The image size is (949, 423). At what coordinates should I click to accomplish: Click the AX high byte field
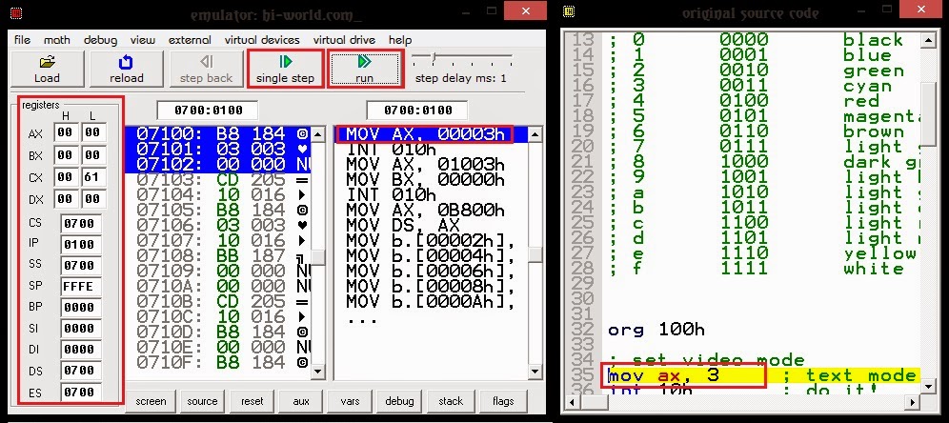(x=67, y=133)
